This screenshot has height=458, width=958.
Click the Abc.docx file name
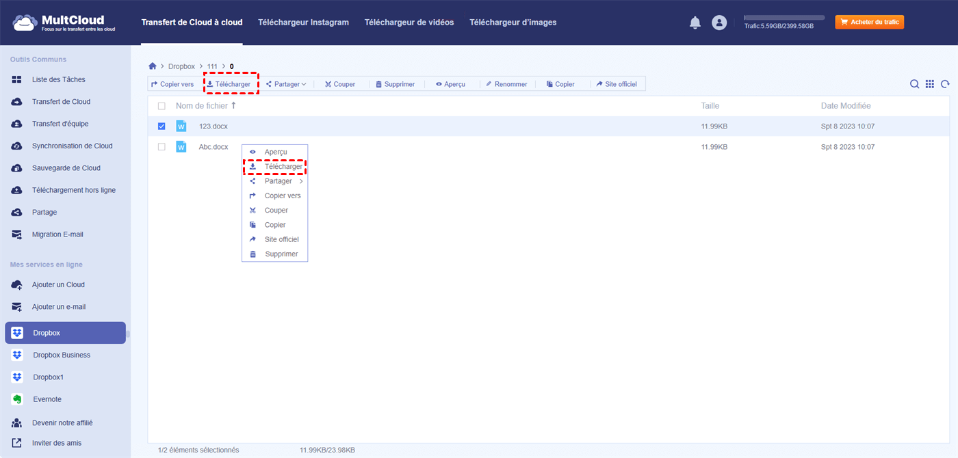pos(213,147)
